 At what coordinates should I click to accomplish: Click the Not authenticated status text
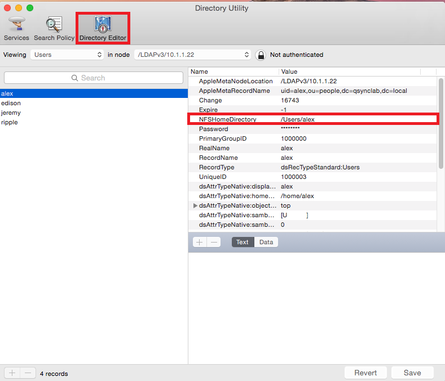tap(297, 55)
